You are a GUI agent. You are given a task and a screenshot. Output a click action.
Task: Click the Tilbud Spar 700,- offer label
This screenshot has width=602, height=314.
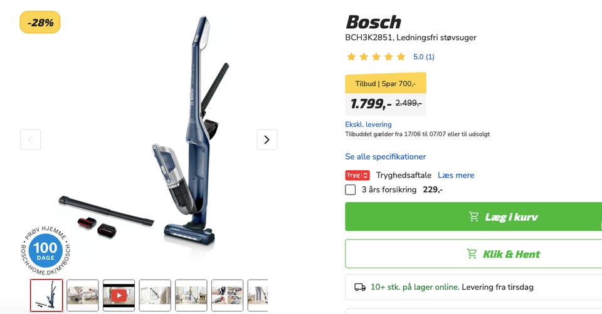point(386,83)
